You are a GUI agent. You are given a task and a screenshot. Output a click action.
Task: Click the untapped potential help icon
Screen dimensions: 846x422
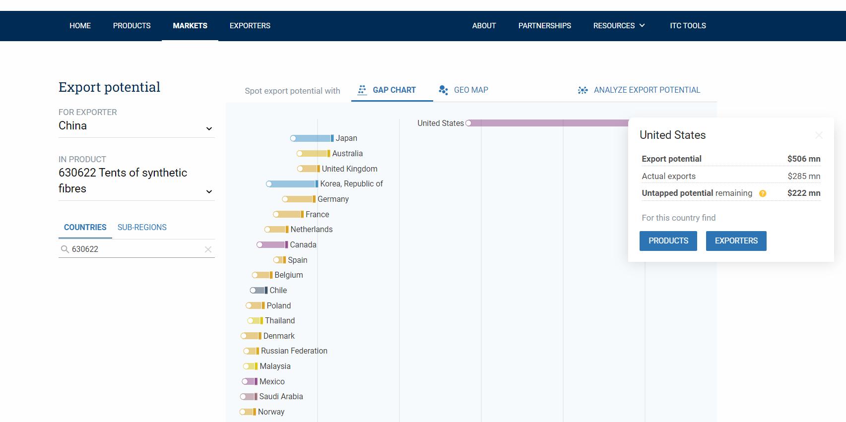pyautogui.click(x=763, y=193)
